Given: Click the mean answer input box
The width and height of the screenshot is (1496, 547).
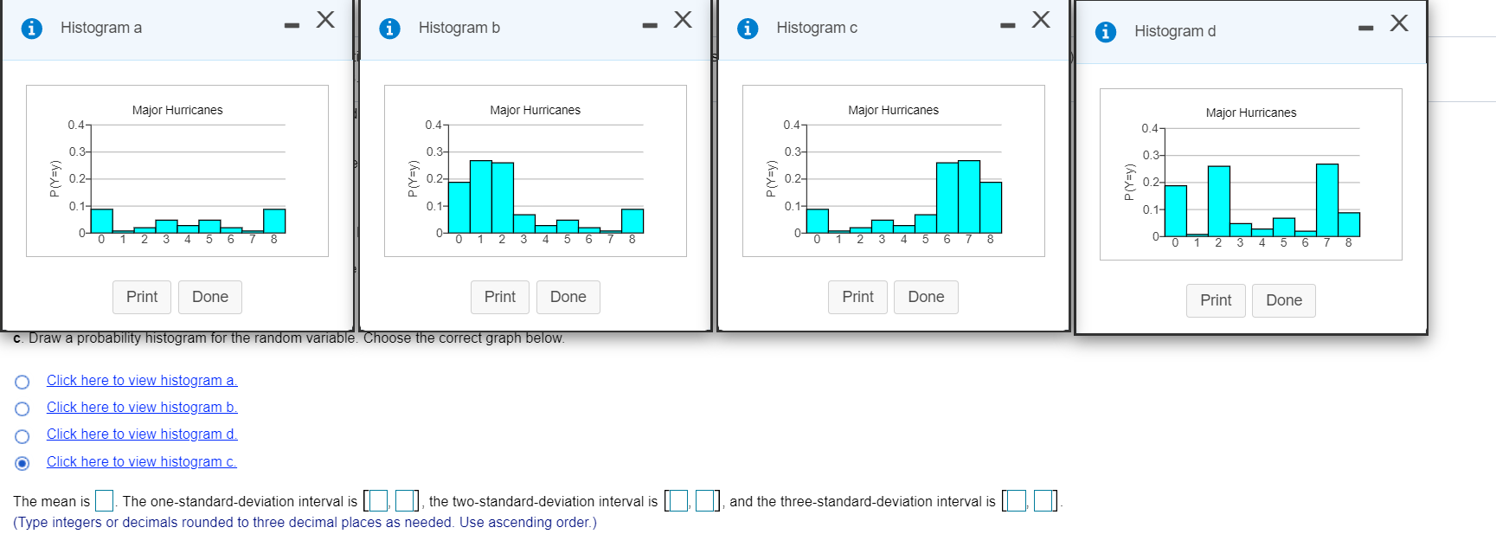Looking at the screenshot, I should pyautogui.click(x=105, y=501).
